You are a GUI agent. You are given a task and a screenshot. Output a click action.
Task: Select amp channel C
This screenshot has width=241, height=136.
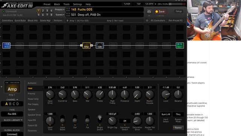tap(14, 104)
